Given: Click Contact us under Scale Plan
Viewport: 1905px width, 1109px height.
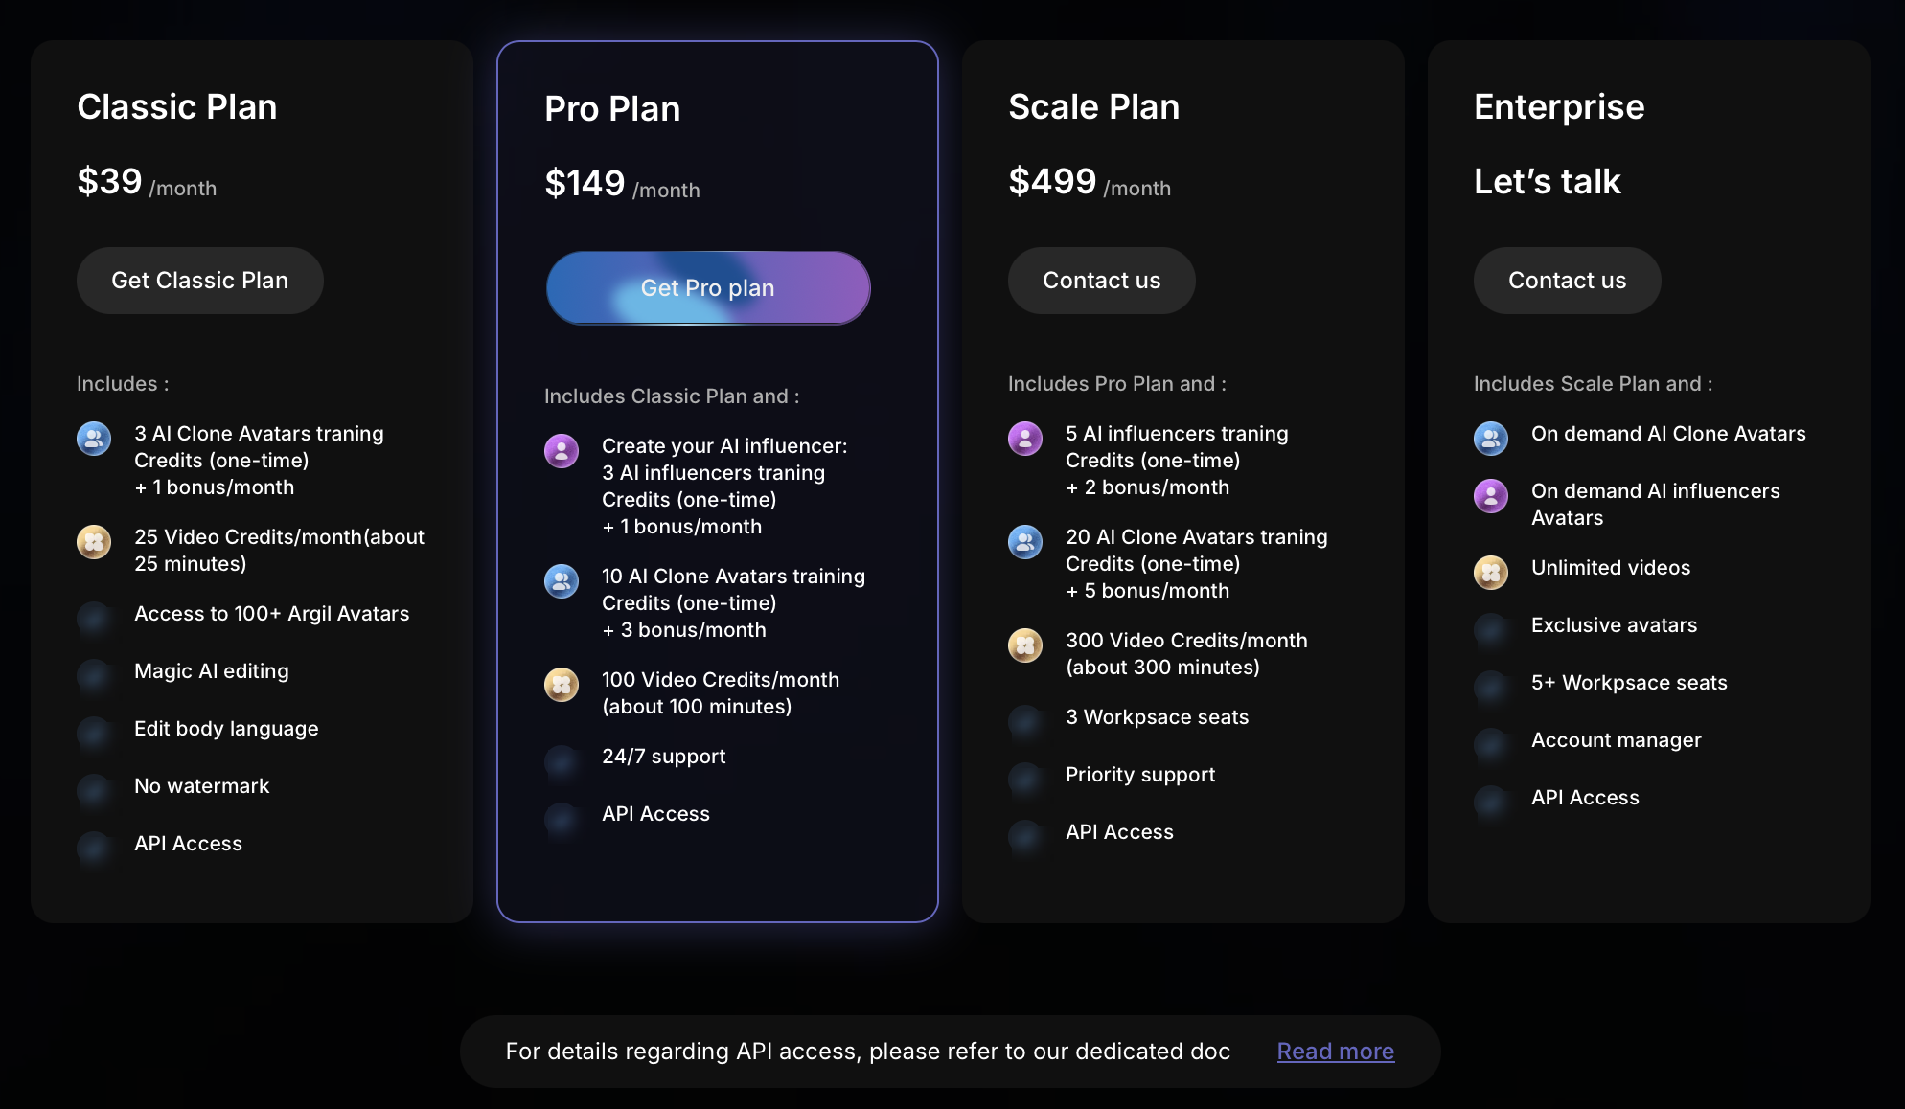Looking at the screenshot, I should pyautogui.click(x=1101, y=281).
